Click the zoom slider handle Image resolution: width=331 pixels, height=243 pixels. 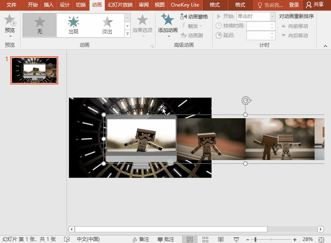click(x=255, y=239)
